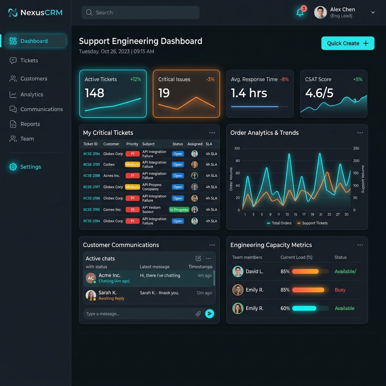The height and width of the screenshot is (386, 386).
Task: Click the Awaiting Reply status label
Action: tap(111, 299)
